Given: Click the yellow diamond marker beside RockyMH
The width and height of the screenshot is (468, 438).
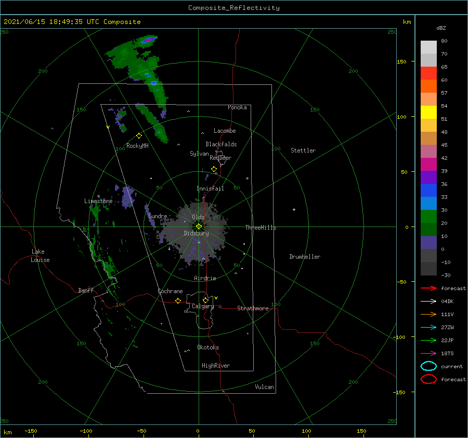Looking at the screenshot, I should [139, 136].
